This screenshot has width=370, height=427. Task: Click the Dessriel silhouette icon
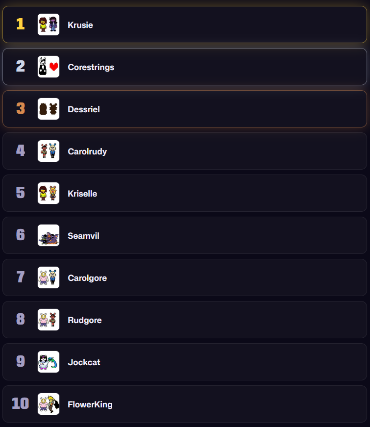tap(49, 109)
